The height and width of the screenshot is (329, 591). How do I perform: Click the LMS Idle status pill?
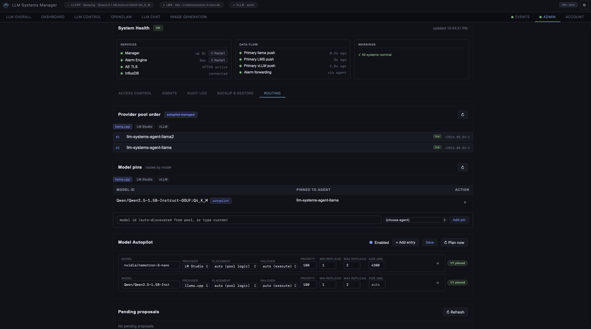coord(191,5)
